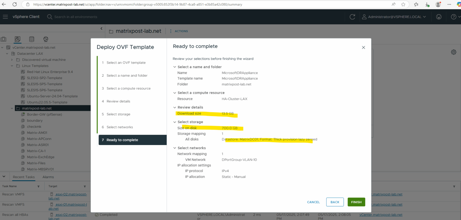The height and width of the screenshot is (220, 461).
Task: Switch to the Alarms tab
Action: coord(48,177)
